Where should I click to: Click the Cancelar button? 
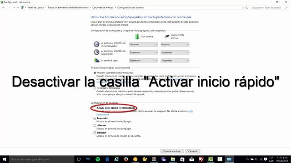click(x=192, y=151)
